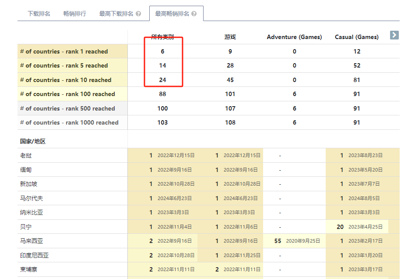Viewport: 415px width, 279px height.
Task: Click the 所有类别 column header
Action: tap(162, 37)
